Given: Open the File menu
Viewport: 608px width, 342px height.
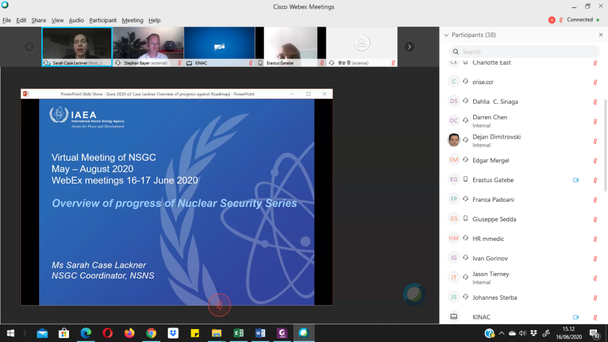Looking at the screenshot, I should point(6,20).
